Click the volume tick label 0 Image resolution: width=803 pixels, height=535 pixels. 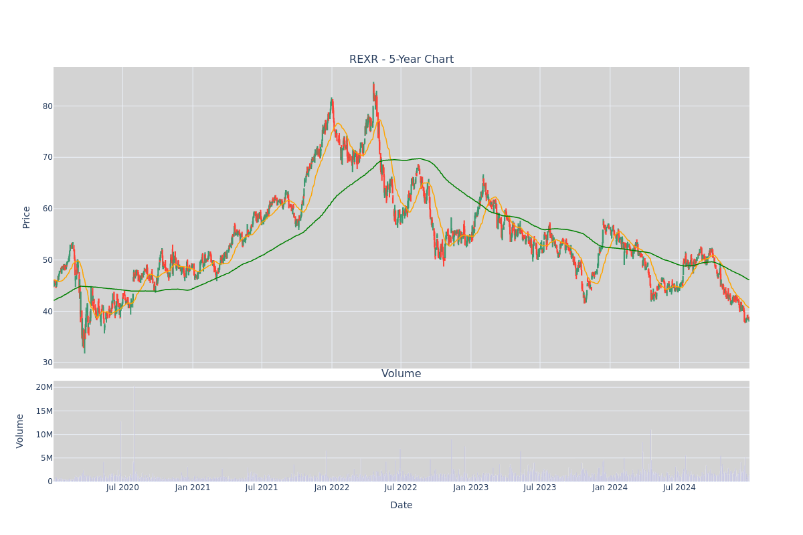50,481
